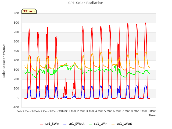Click the 500 y-axis tick label
Viewport: 172px width, 129px height.
pos(16,51)
